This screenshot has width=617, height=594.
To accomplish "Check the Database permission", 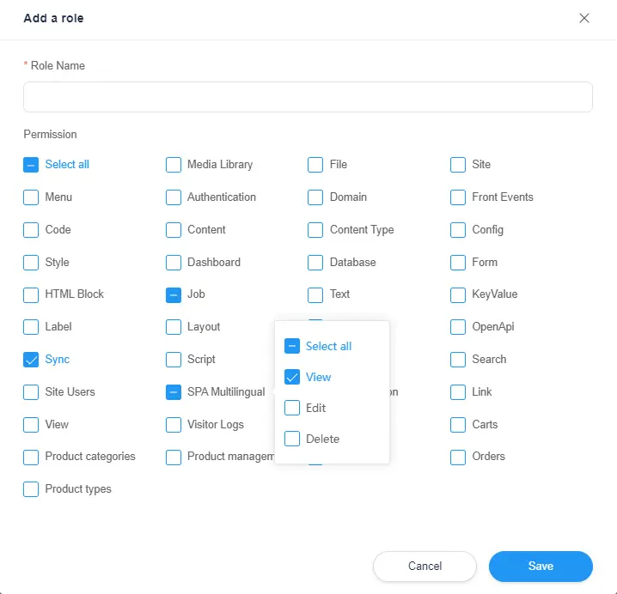I will [x=315, y=263].
